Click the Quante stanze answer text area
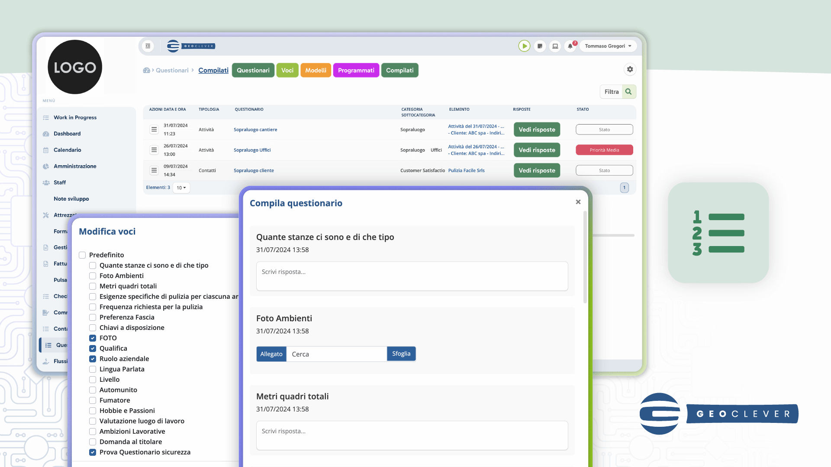Screen dimensions: 831x467 click(x=412, y=276)
